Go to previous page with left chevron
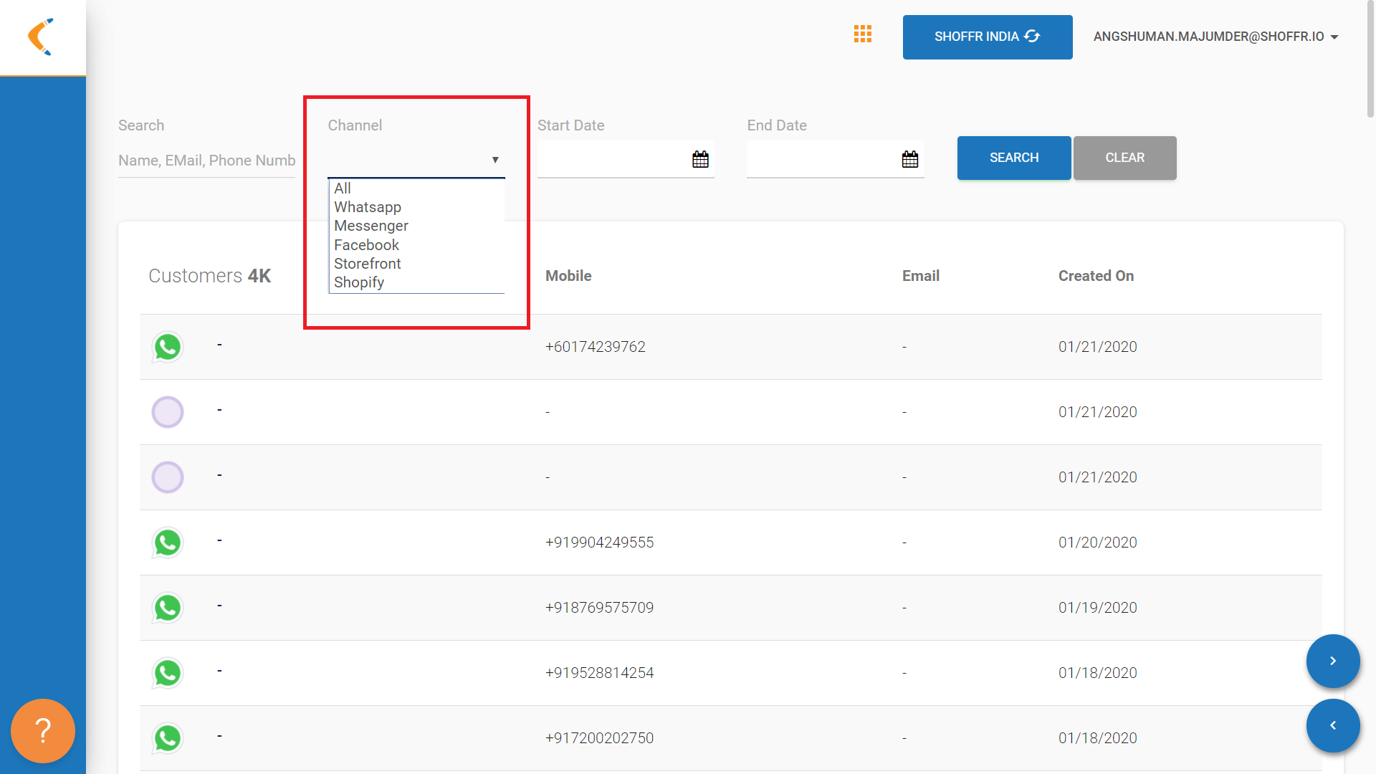Screen dimensions: 1376x774 [x=1332, y=725]
